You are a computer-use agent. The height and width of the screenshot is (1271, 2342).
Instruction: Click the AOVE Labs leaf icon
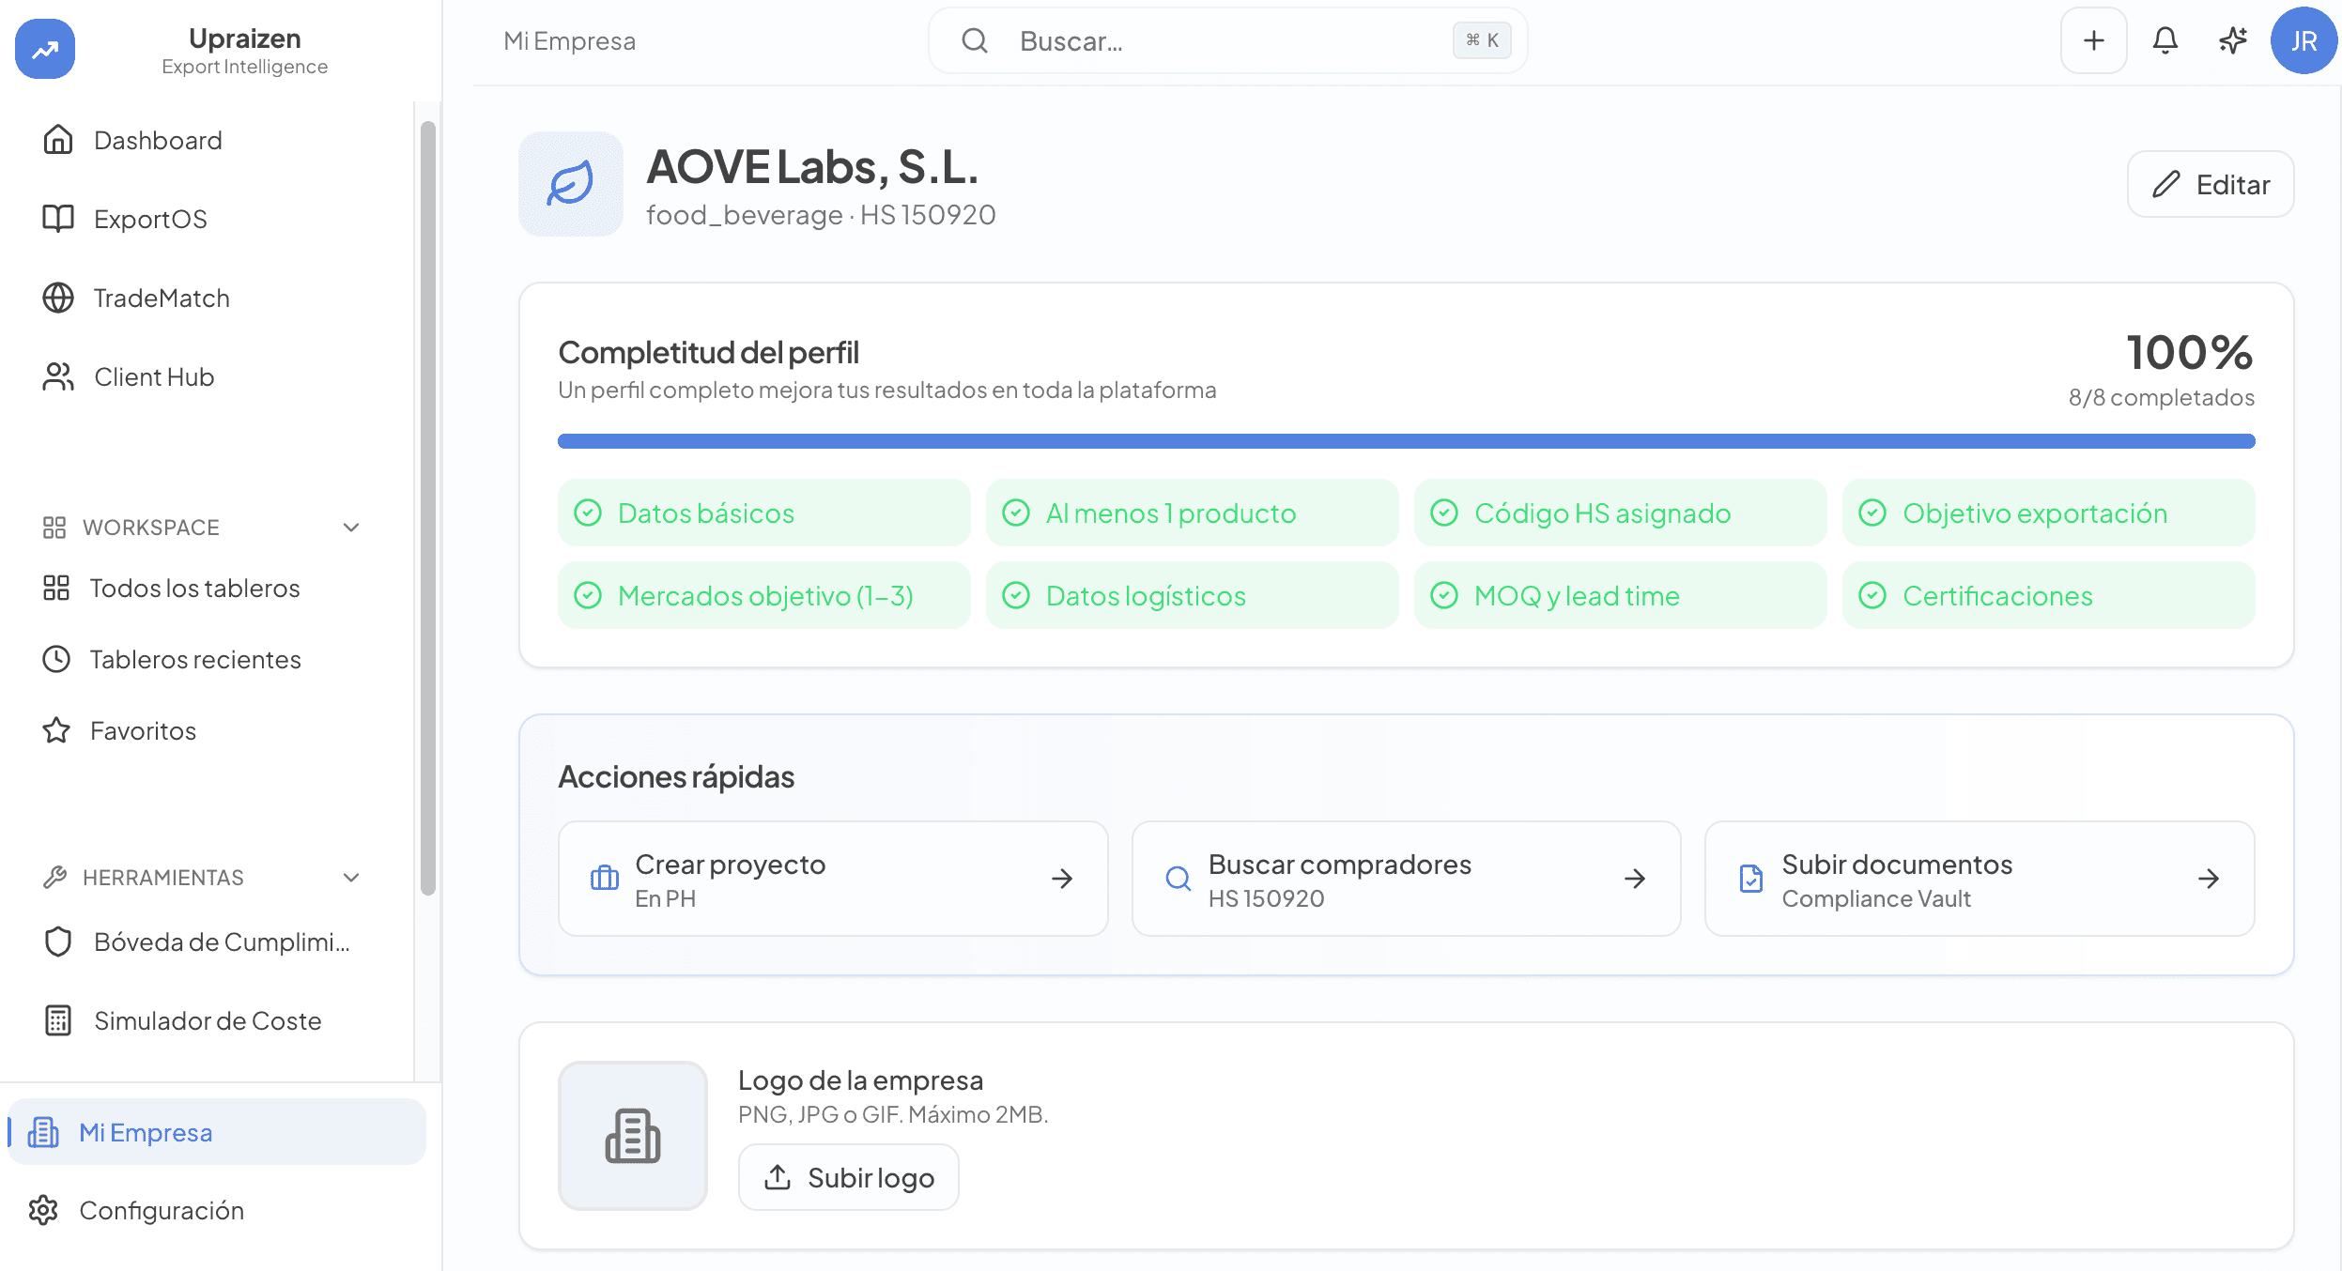coord(571,184)
